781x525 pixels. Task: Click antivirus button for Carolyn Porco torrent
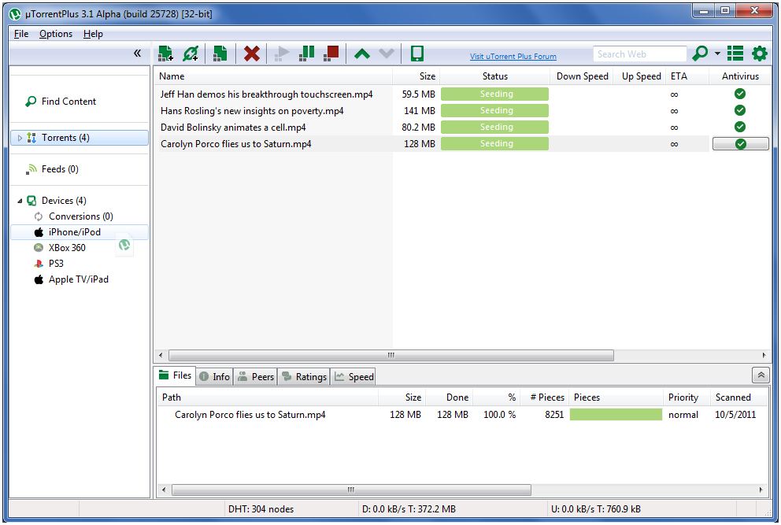pyautogui.click(x=741, y=144)
